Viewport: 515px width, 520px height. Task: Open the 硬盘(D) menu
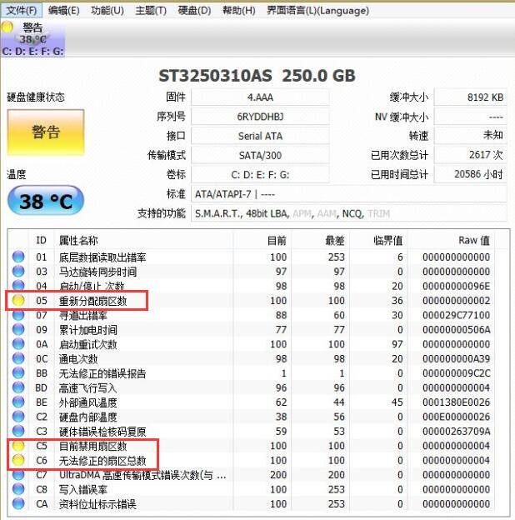point(194,10)
